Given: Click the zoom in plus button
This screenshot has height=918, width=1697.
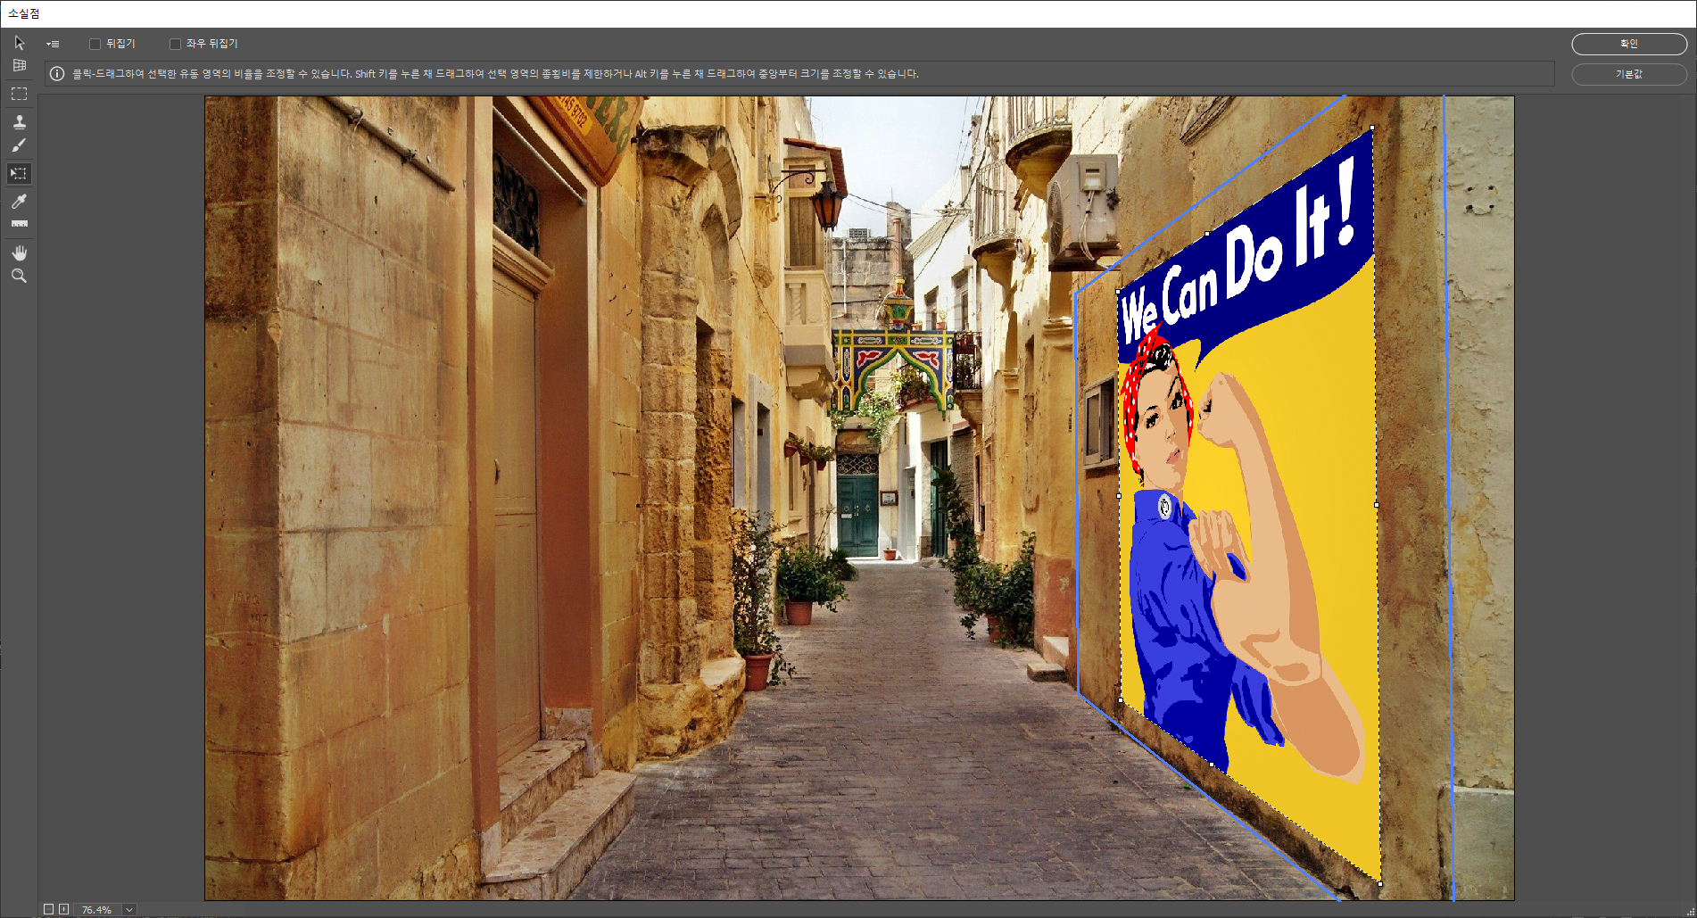Looking at the screenshot, I should point(63,909).
